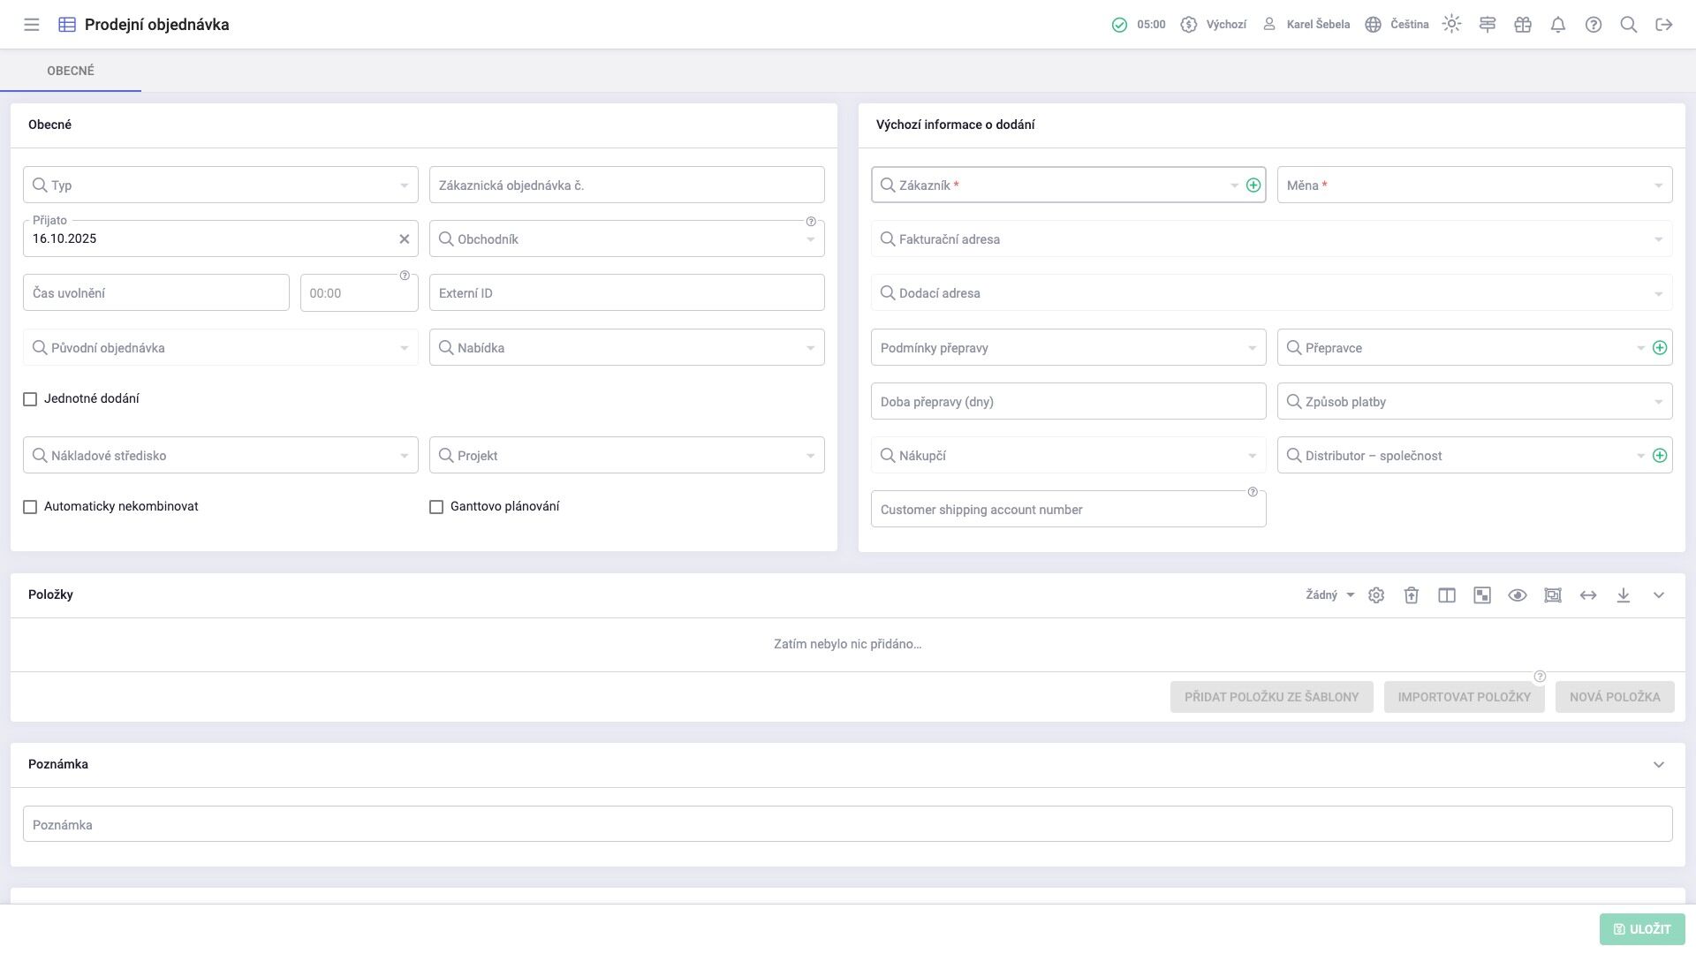Click the help question mark icon
The height and width of the screenshot is (954, 1696).
point(1594,25)
